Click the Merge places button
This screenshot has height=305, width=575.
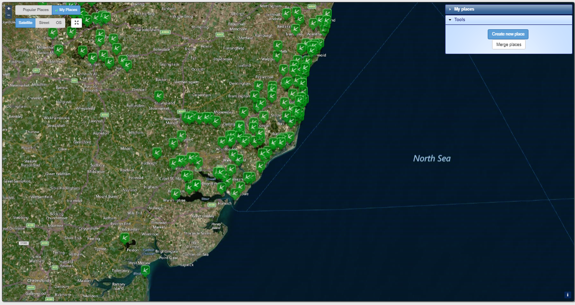[x=508, y=45]
